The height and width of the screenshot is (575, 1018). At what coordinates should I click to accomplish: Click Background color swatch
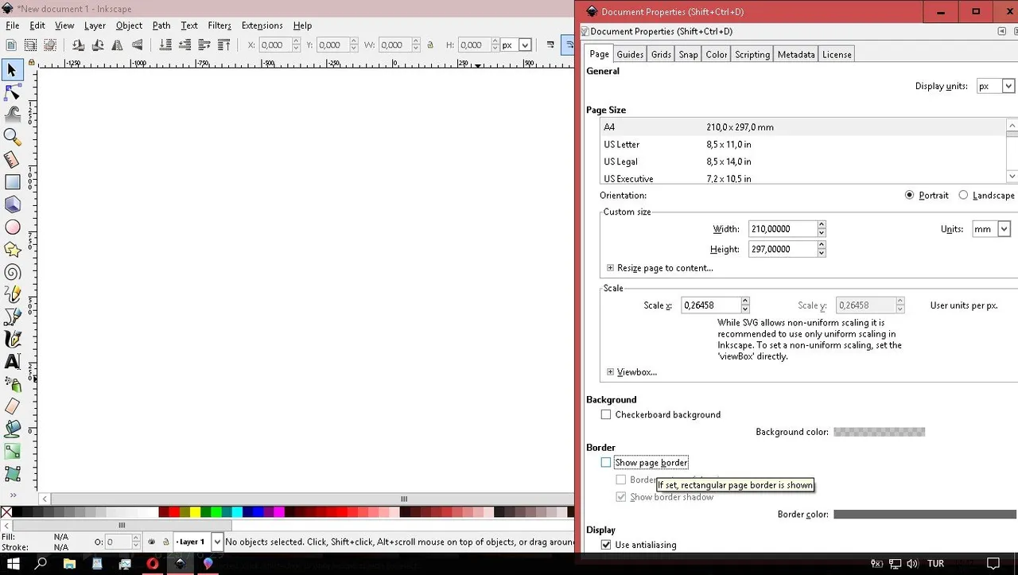pyautogui.click(x=879, y=432)
